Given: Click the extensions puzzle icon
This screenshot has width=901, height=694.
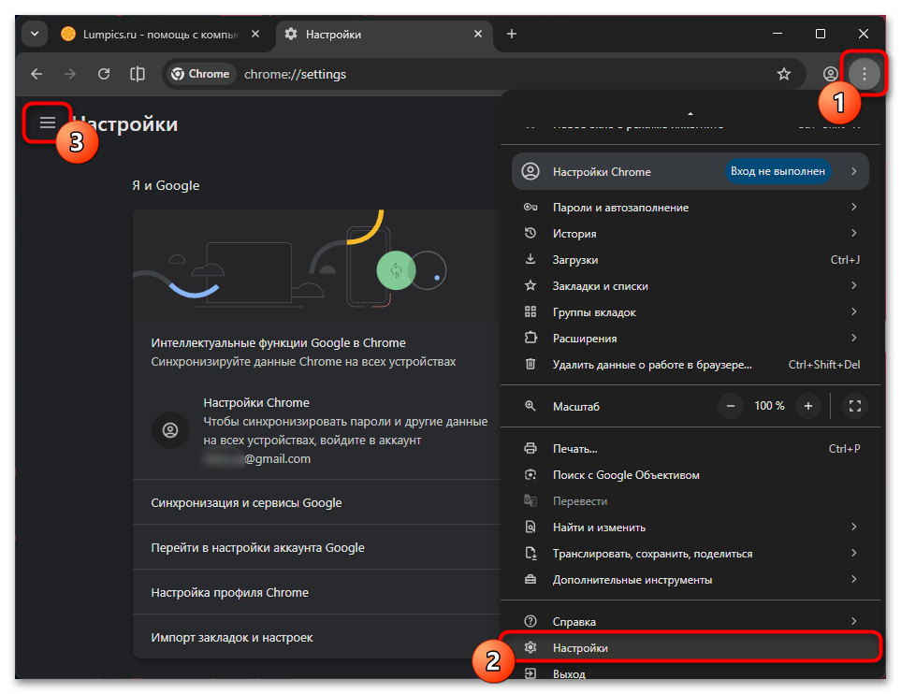Looking at the screenshot, I should click(530, 338).
